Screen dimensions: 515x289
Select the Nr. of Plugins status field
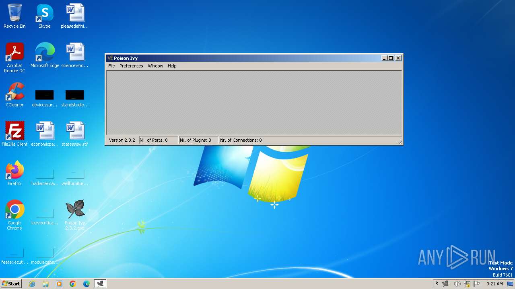click(199, 140)
